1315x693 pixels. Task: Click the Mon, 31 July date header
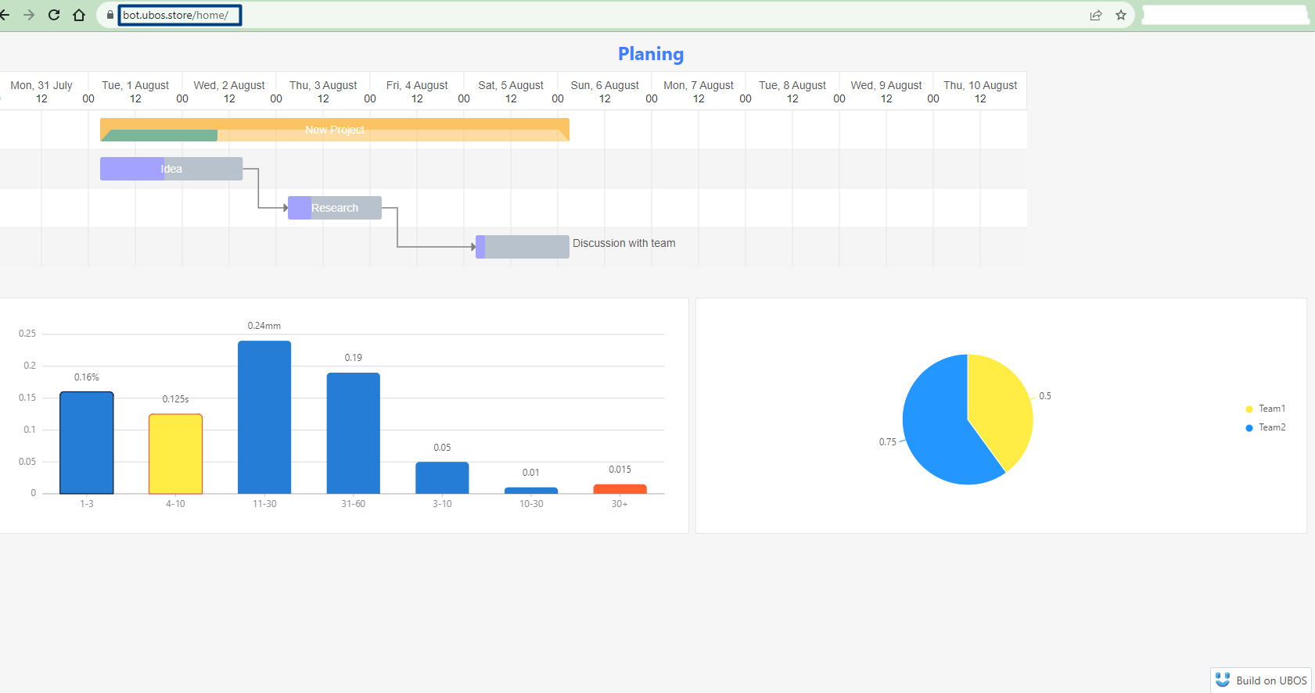pyautogui.click(x=41, y=85)
